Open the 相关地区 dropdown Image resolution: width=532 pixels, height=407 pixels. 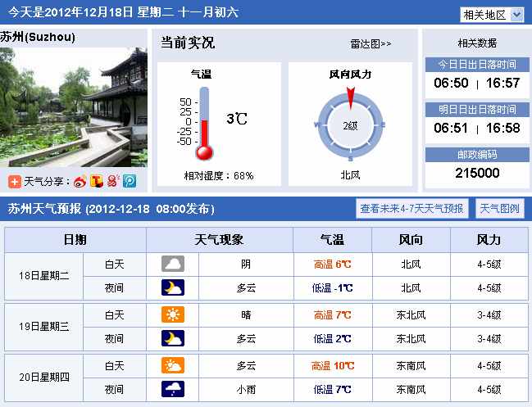491,15
